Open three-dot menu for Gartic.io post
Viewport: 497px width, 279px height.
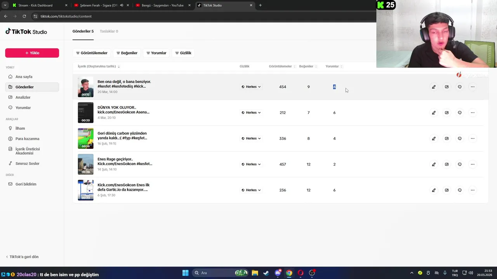pos(473,190)
